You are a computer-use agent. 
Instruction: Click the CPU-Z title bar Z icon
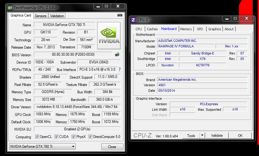click(x=133, y=20)
